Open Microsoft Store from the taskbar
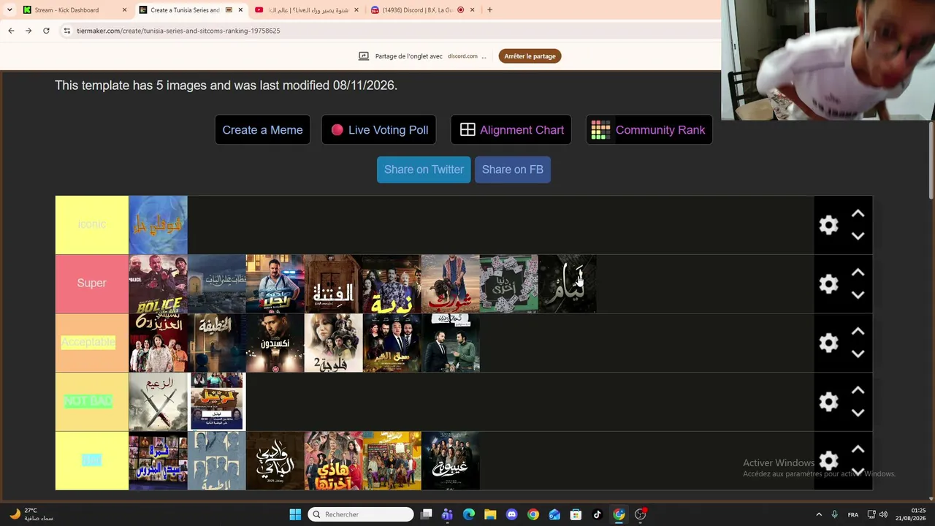This screenshot has width=935, height=526. click(576, 514)
